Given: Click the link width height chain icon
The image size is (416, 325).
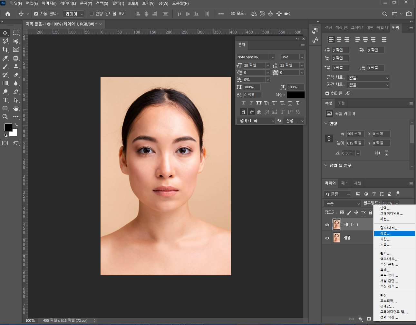Looking at the screenshot, I should 329,138.
